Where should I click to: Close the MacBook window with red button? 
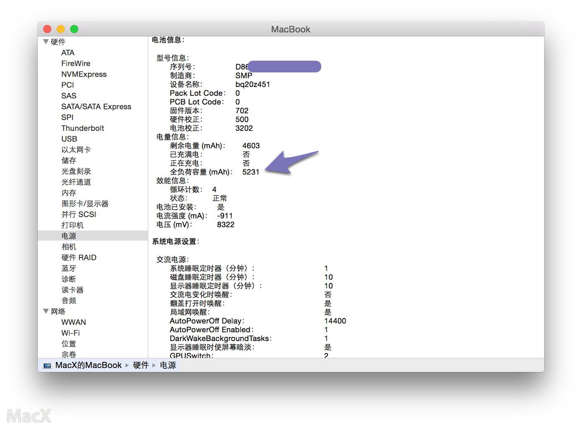pos(47,29)
